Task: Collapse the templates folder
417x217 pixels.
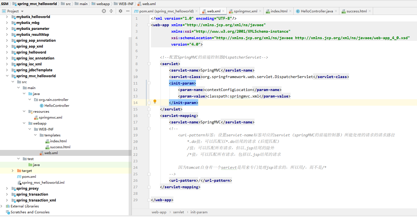Action: coord(35,135)
